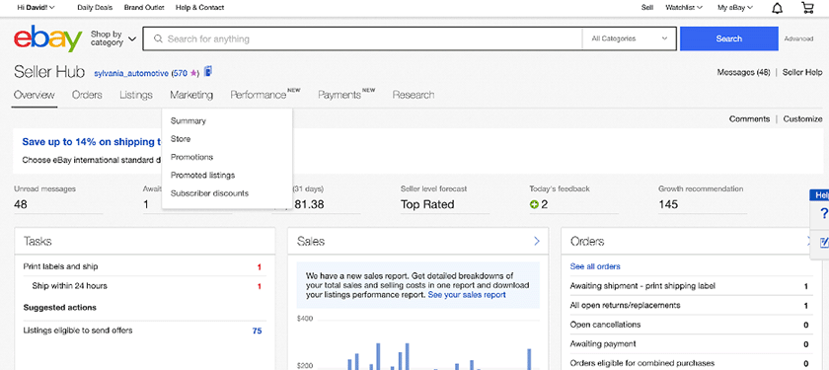Click the Orders panel heading
The width and height of the screenshot is (829, 370).
587,242
